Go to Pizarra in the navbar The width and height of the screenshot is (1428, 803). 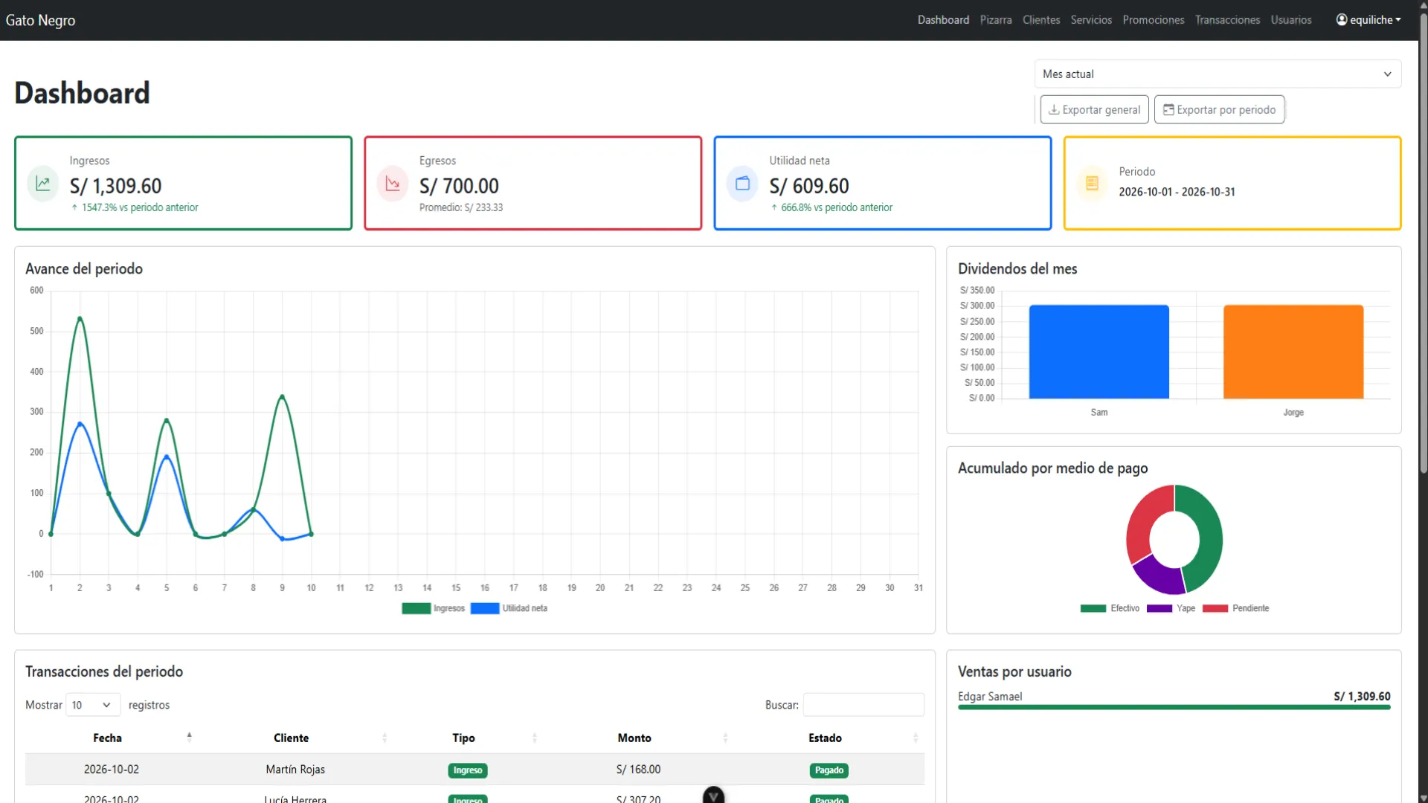(x=996, y=20)
